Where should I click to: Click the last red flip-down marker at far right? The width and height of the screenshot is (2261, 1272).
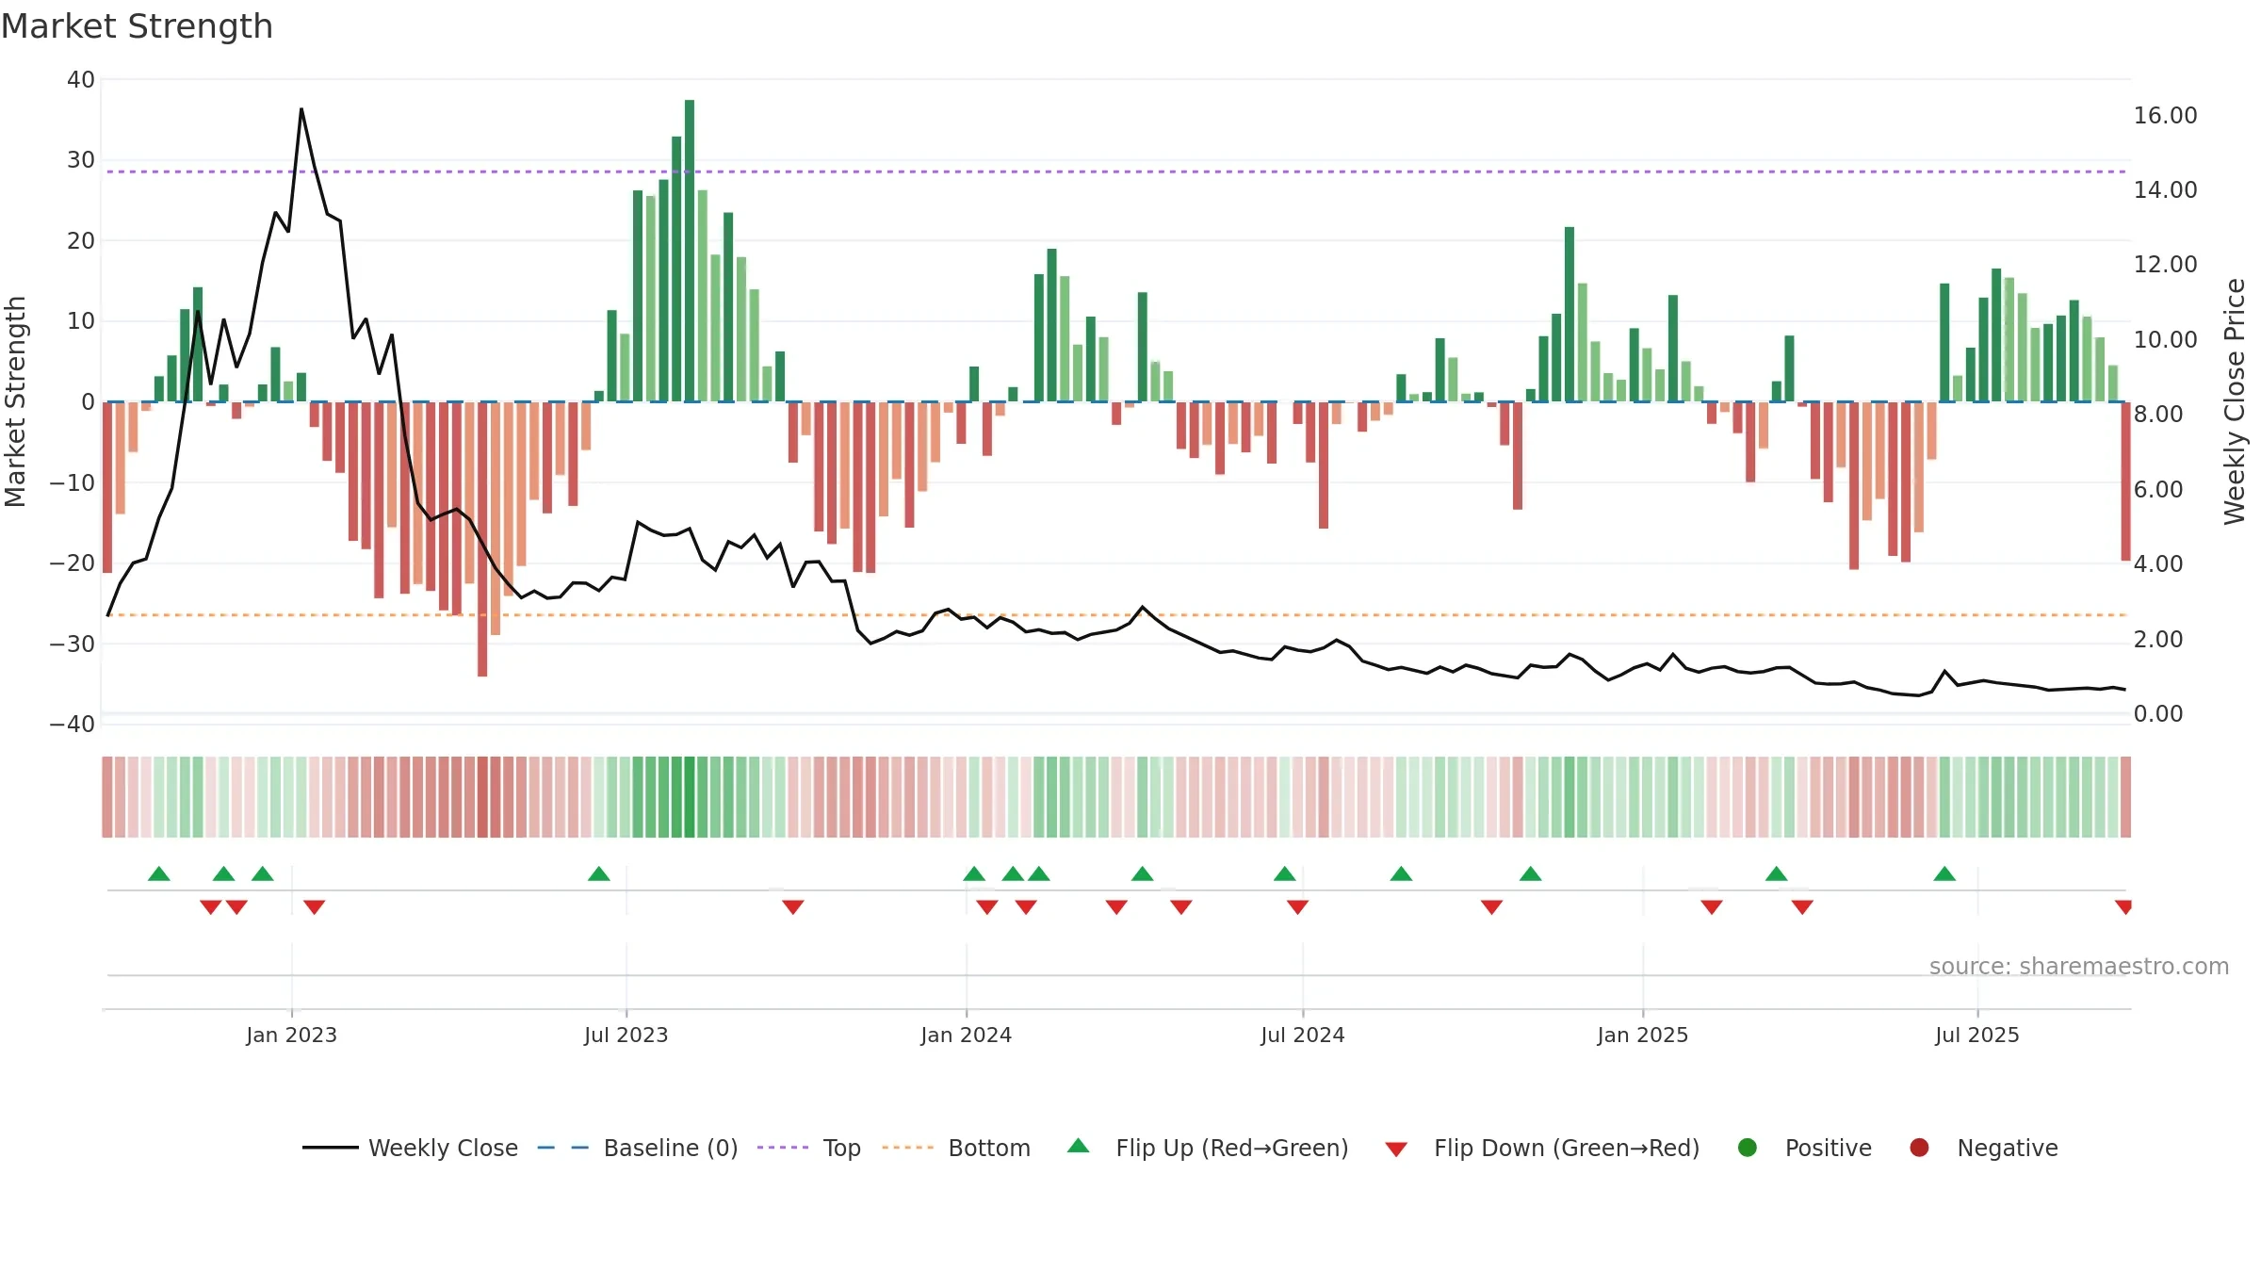(x=2123, y=907)
